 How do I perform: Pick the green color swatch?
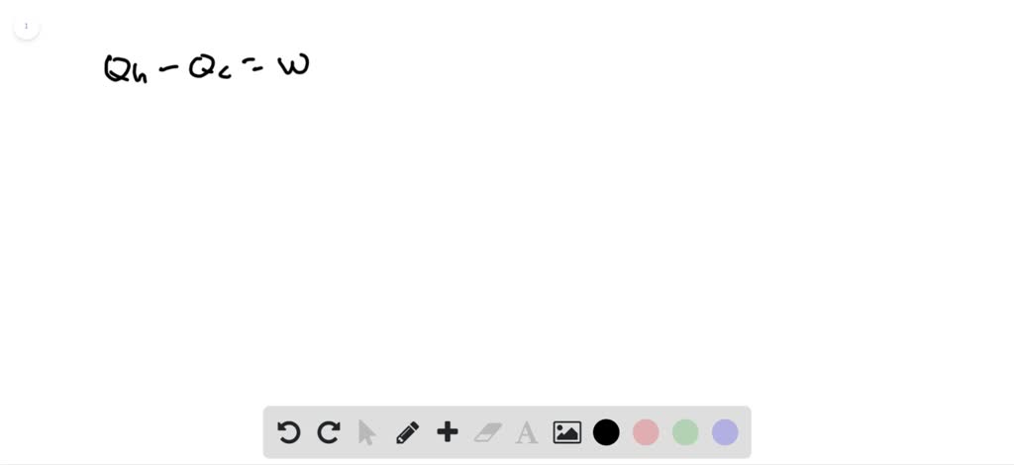click(x=685, y=432)
